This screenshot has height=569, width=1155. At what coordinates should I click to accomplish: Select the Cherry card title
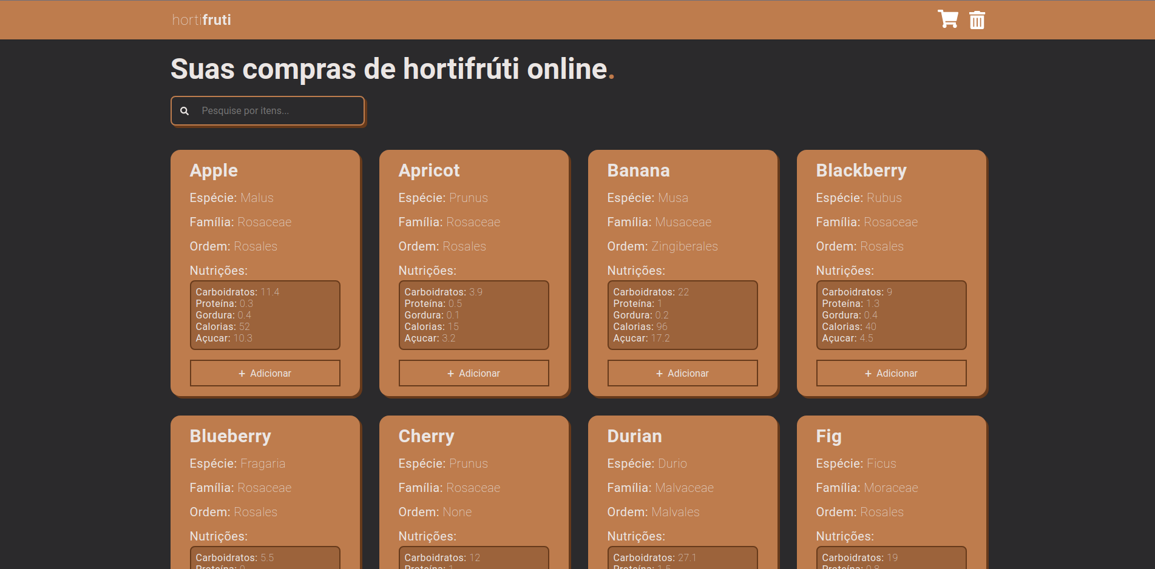click(x=427, y=436)
